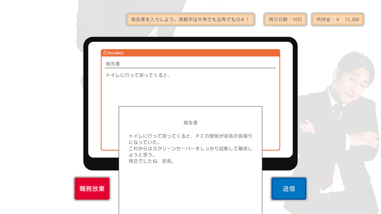Click the sample line about スクリーンセーバー

pyautogui.click(x=190, y=149)
